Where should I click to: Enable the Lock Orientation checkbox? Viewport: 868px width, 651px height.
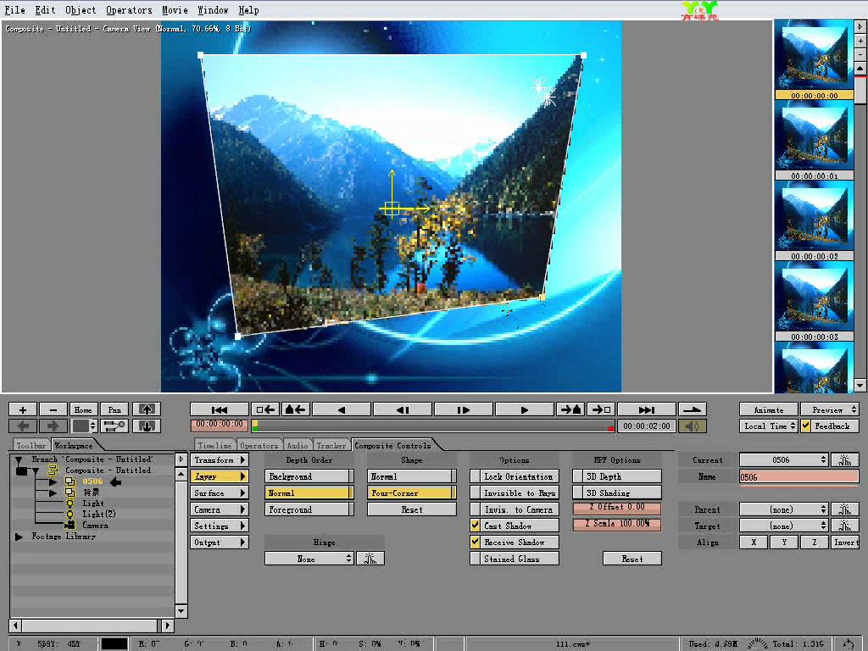tap(475, 476)
